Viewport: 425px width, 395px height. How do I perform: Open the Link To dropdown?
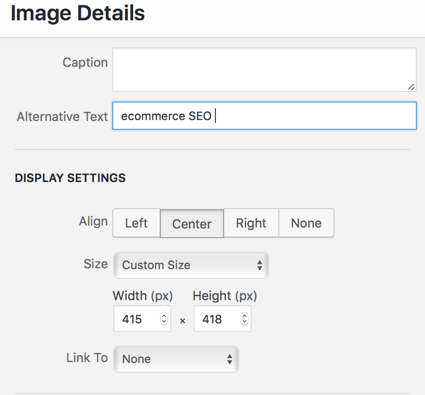click(x=176, y=359)
